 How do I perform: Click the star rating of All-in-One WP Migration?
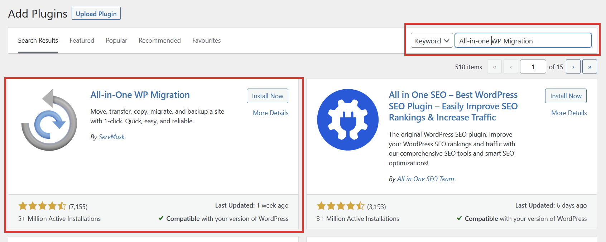42,206
